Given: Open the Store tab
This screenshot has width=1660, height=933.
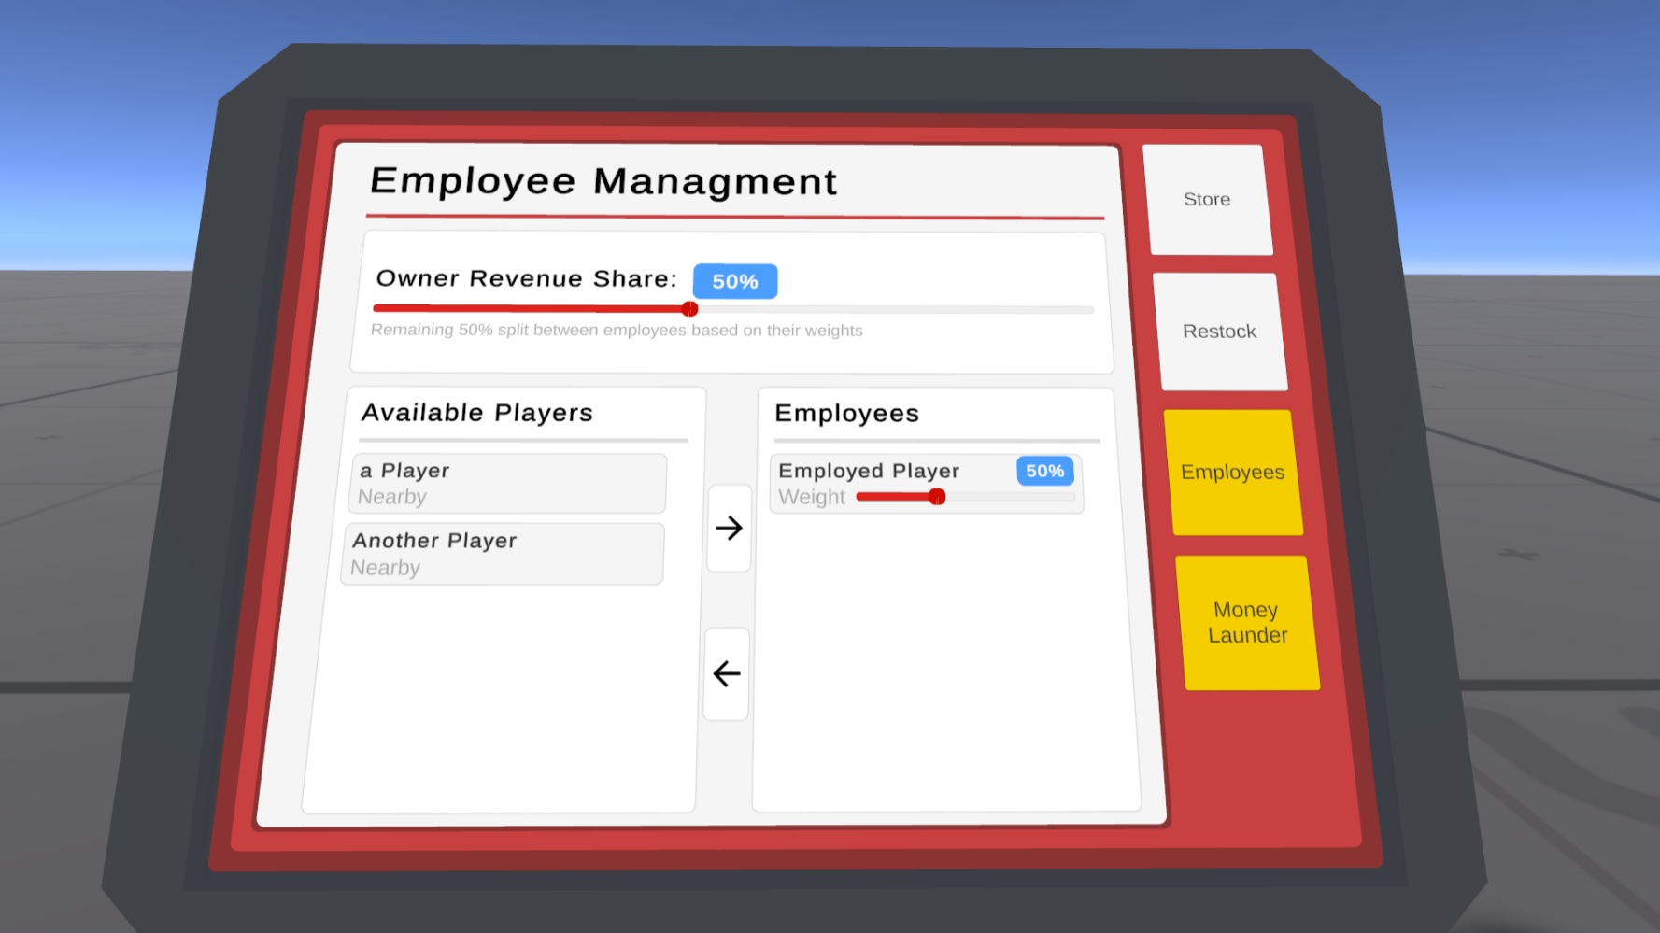Looking at the screenshot, I should (x=1208, y=199).
